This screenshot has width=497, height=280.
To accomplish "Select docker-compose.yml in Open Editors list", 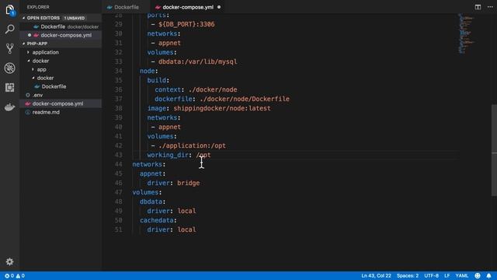I will [x=61, y=35].
